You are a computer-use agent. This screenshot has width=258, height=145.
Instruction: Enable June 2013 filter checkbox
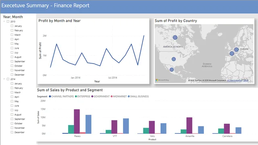click(x=12, y=48)
